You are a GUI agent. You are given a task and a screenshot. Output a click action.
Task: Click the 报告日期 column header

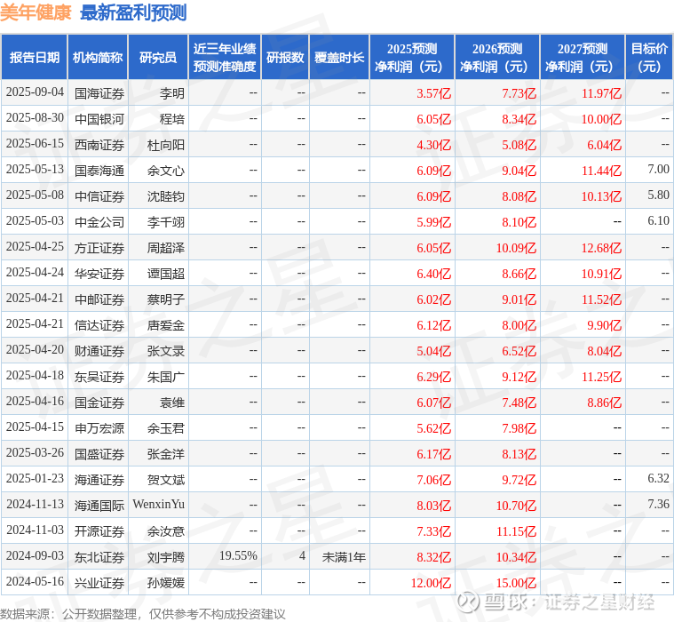[x=34, y=58]
